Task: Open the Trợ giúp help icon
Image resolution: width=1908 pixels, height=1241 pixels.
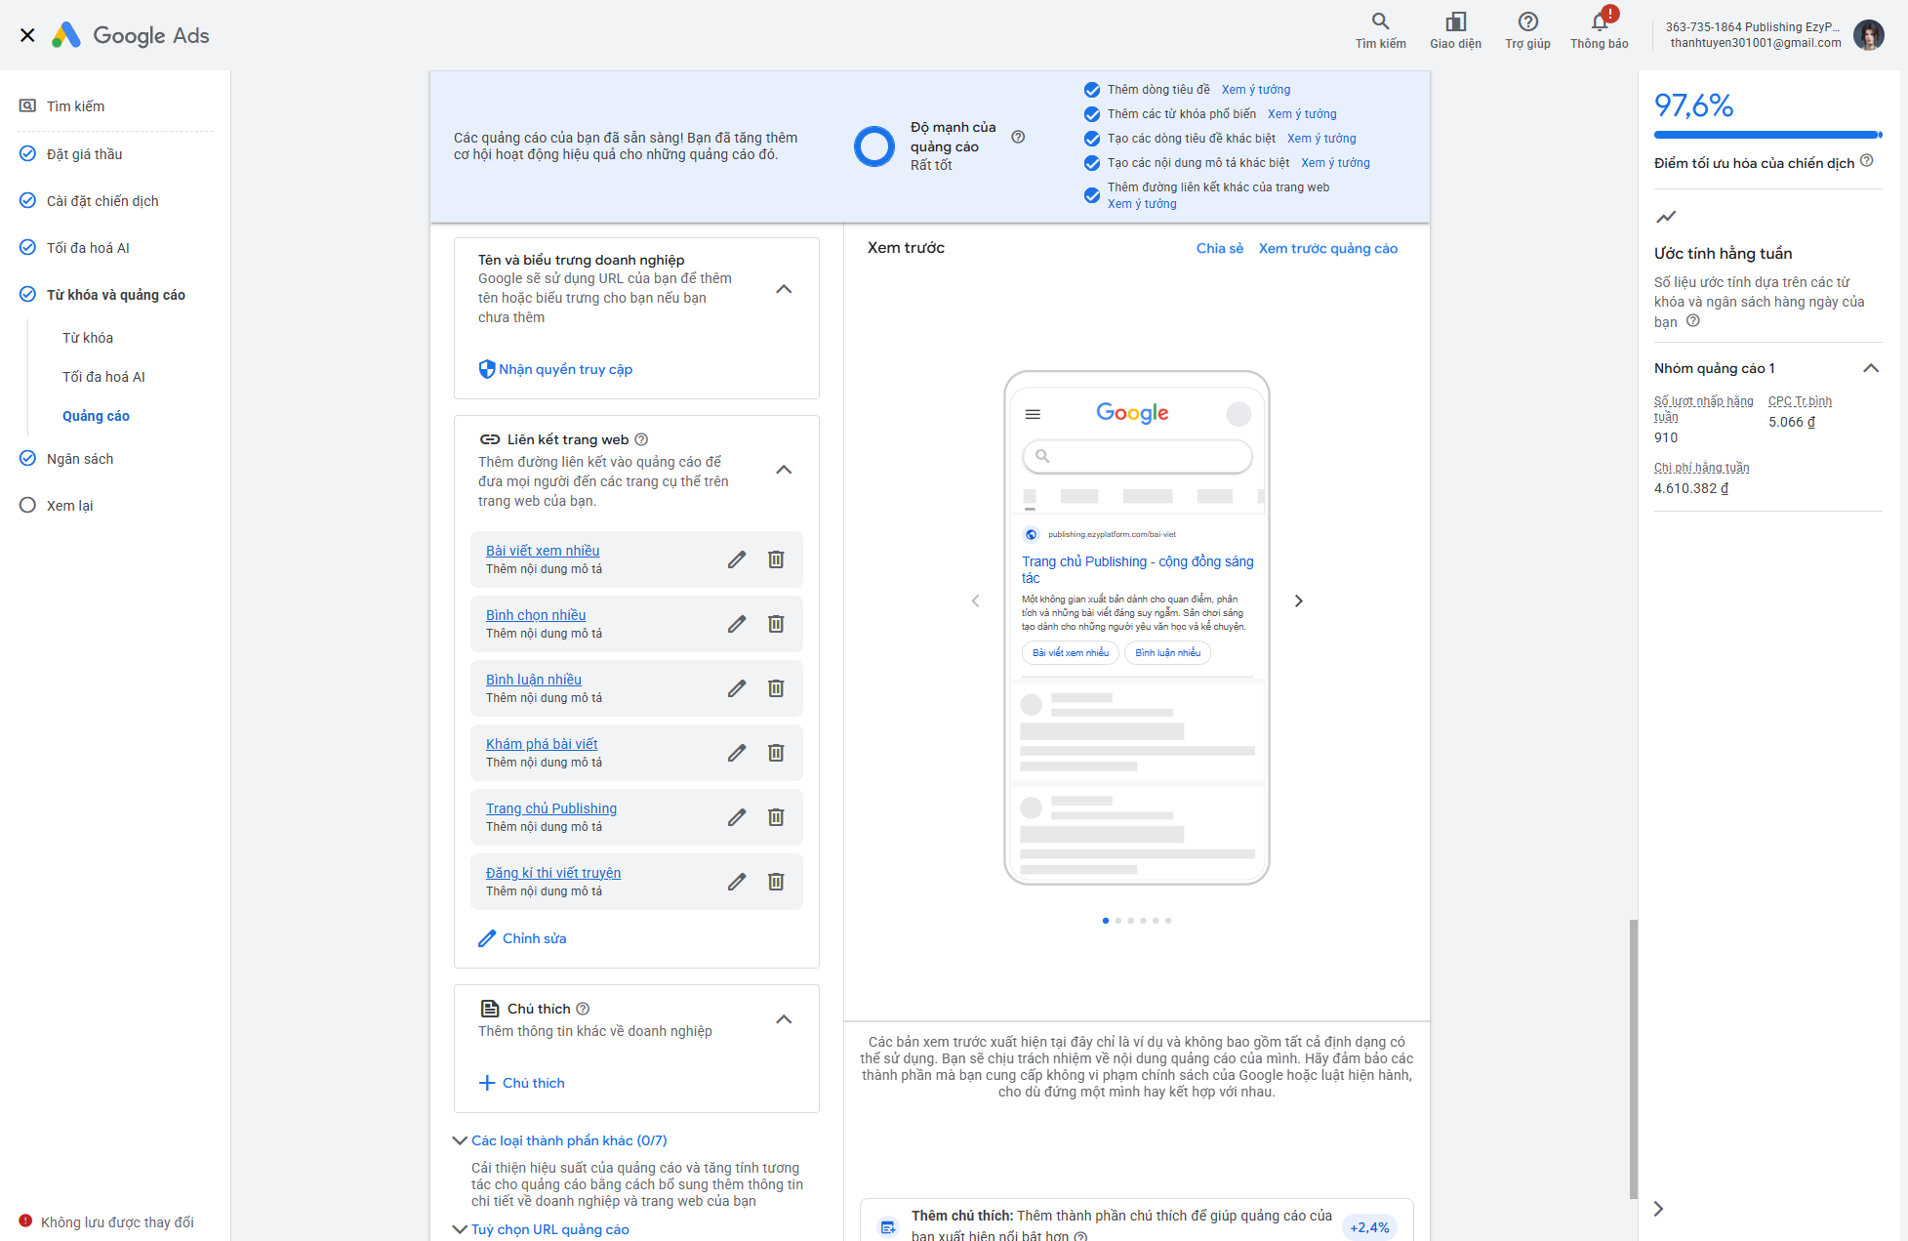Action: (1527, 30)
